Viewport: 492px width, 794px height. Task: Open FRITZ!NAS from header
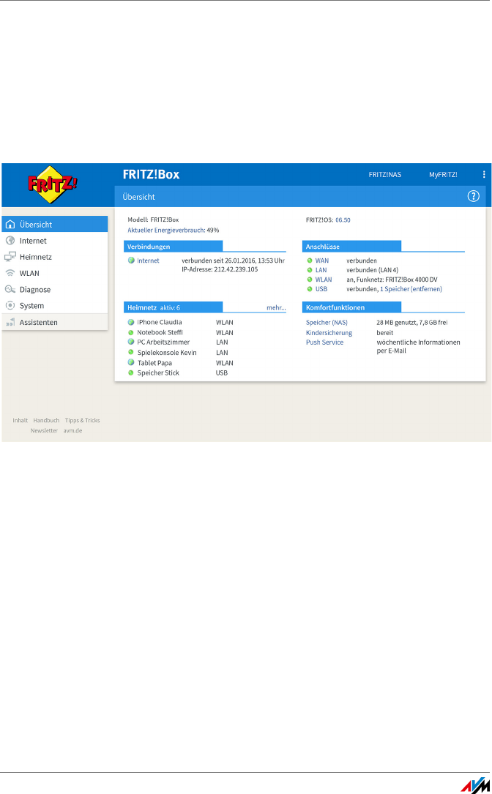click(x=384, y=175)
